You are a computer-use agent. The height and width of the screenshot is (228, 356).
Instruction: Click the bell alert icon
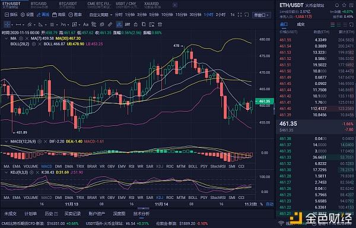[337, 5]
